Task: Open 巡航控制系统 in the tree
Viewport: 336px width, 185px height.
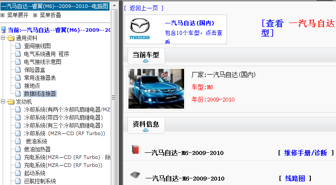Action: pos(40,181)
